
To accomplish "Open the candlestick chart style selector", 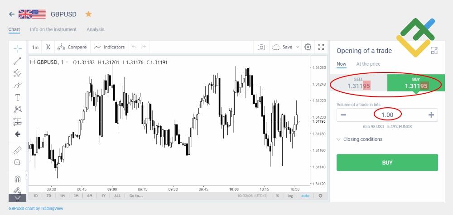I will tap(48, 47).
